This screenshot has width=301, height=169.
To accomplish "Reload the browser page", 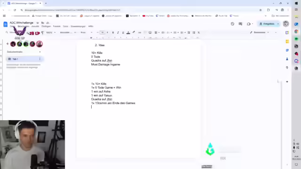I will [15, 10].
